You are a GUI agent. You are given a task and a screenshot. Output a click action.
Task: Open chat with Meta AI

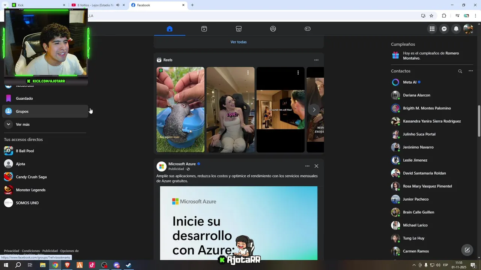tap(432, 82)
